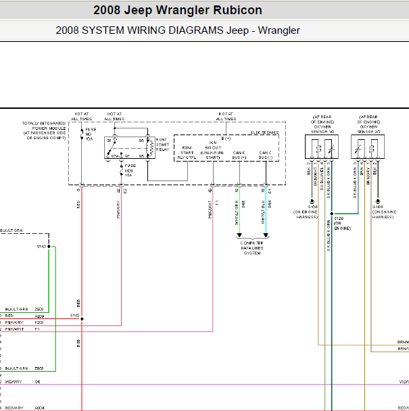Click the 'S143' splice label
Screen dimensions: 409x411
pyautogui.click(x=41, y=246)
